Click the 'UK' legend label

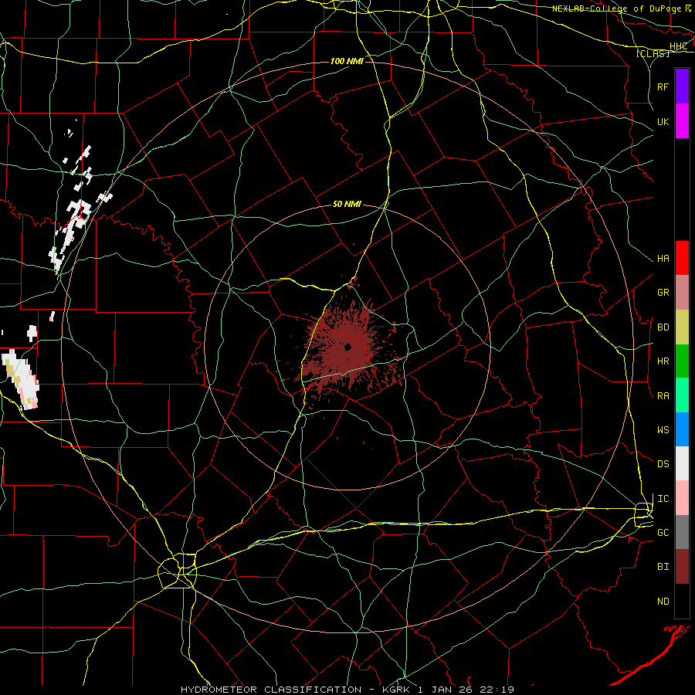[663, 121]
